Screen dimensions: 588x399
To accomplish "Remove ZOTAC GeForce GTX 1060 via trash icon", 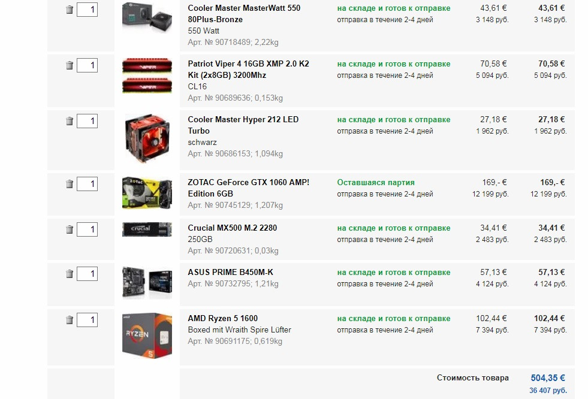I will coord(70,184).
